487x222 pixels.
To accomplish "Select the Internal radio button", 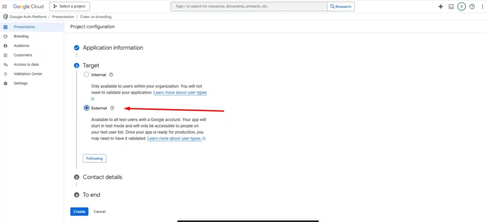I will [x=86, y=74].
